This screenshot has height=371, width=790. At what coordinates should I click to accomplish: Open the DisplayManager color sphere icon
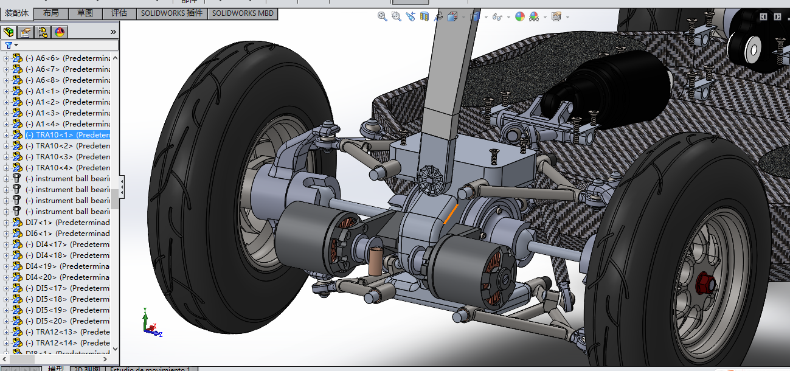click(x=60, y=32)
